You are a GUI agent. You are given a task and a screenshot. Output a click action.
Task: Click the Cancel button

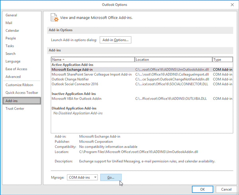tap(226, 189)
